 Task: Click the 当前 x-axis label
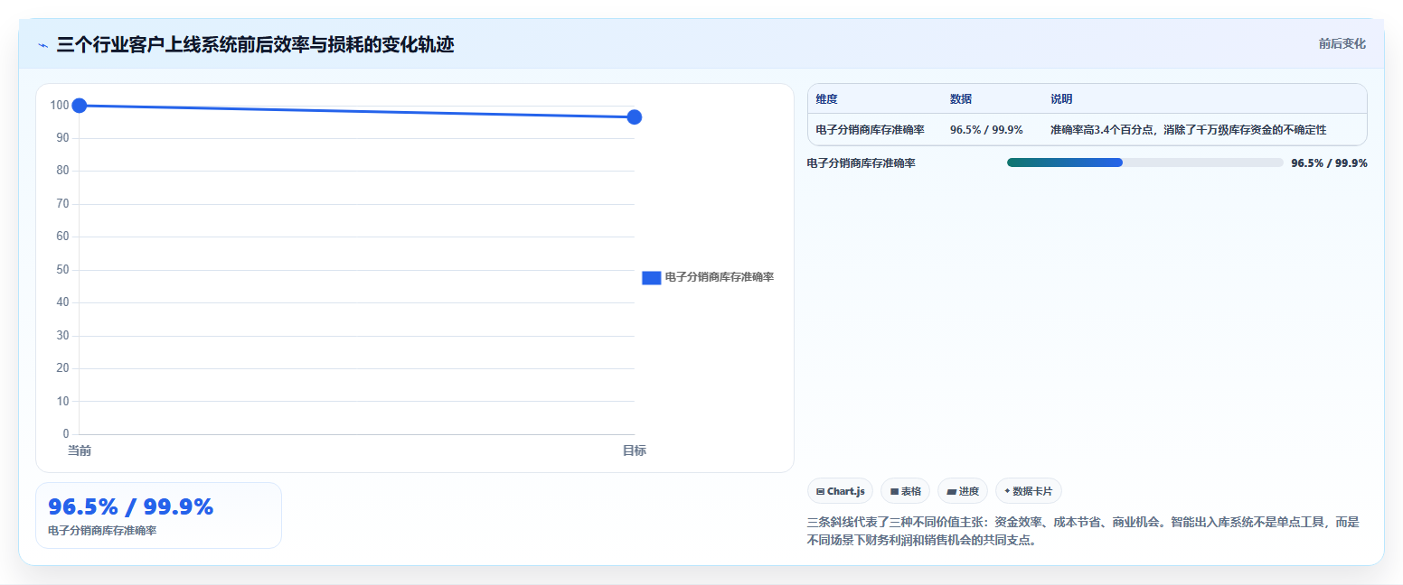tap(80, 450)
